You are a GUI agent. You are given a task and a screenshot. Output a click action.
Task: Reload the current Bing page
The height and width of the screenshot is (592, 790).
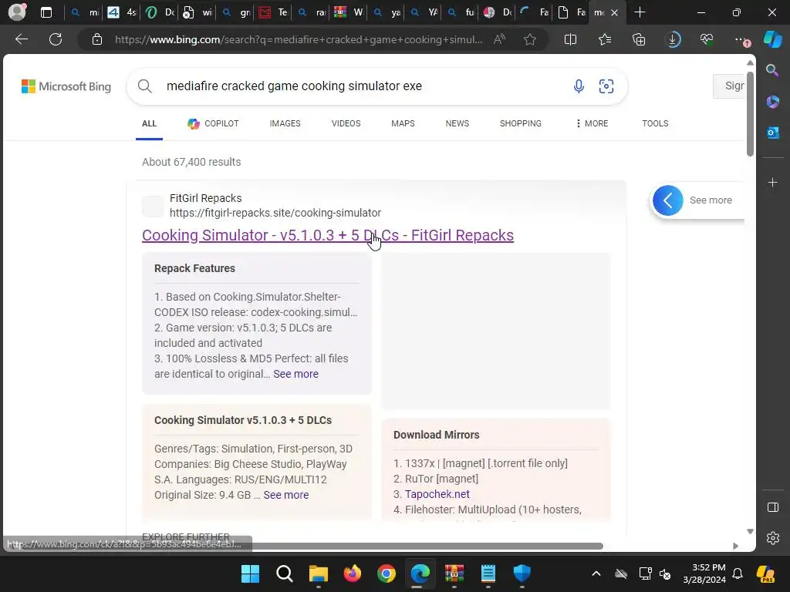[56, 39]
